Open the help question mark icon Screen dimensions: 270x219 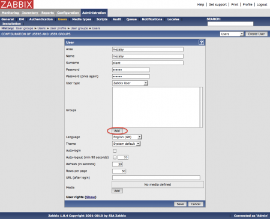tap(201, 42)
